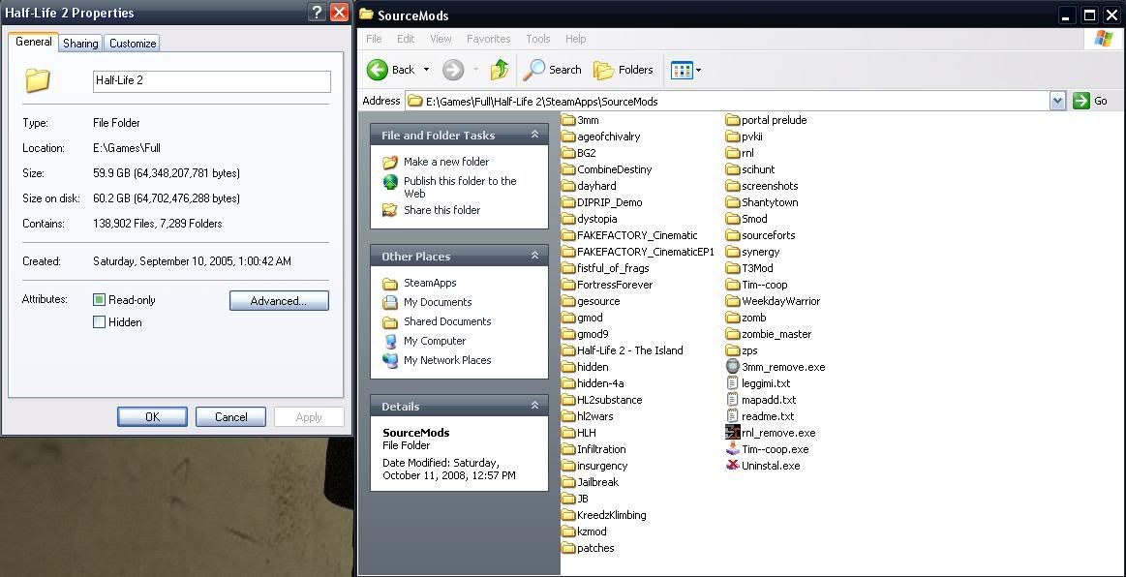Click the Advanced... button

pyautogui.click(x=279, y=301)
